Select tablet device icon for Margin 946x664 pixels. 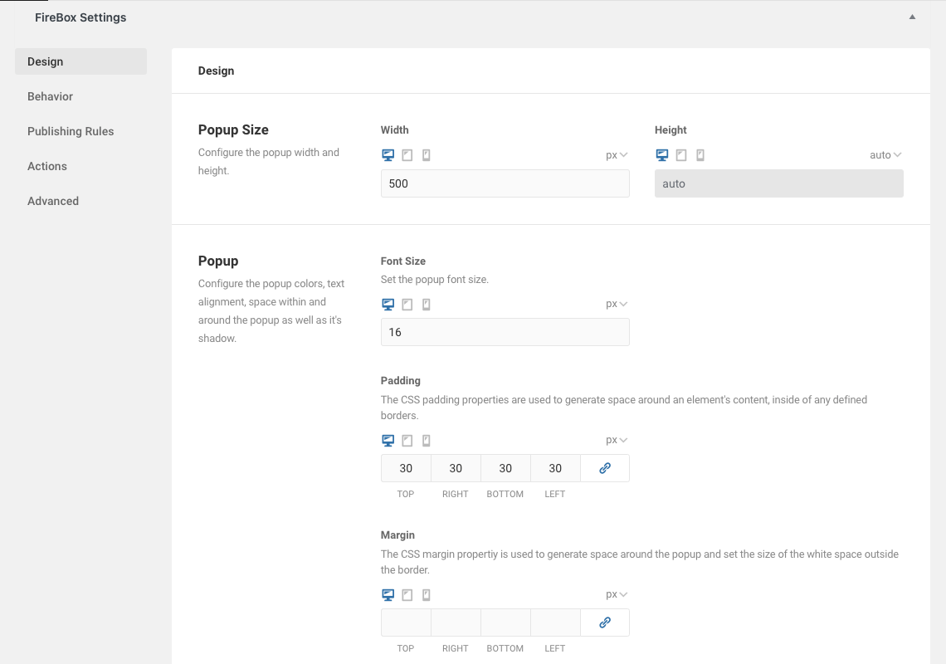(x=407, y=595)
